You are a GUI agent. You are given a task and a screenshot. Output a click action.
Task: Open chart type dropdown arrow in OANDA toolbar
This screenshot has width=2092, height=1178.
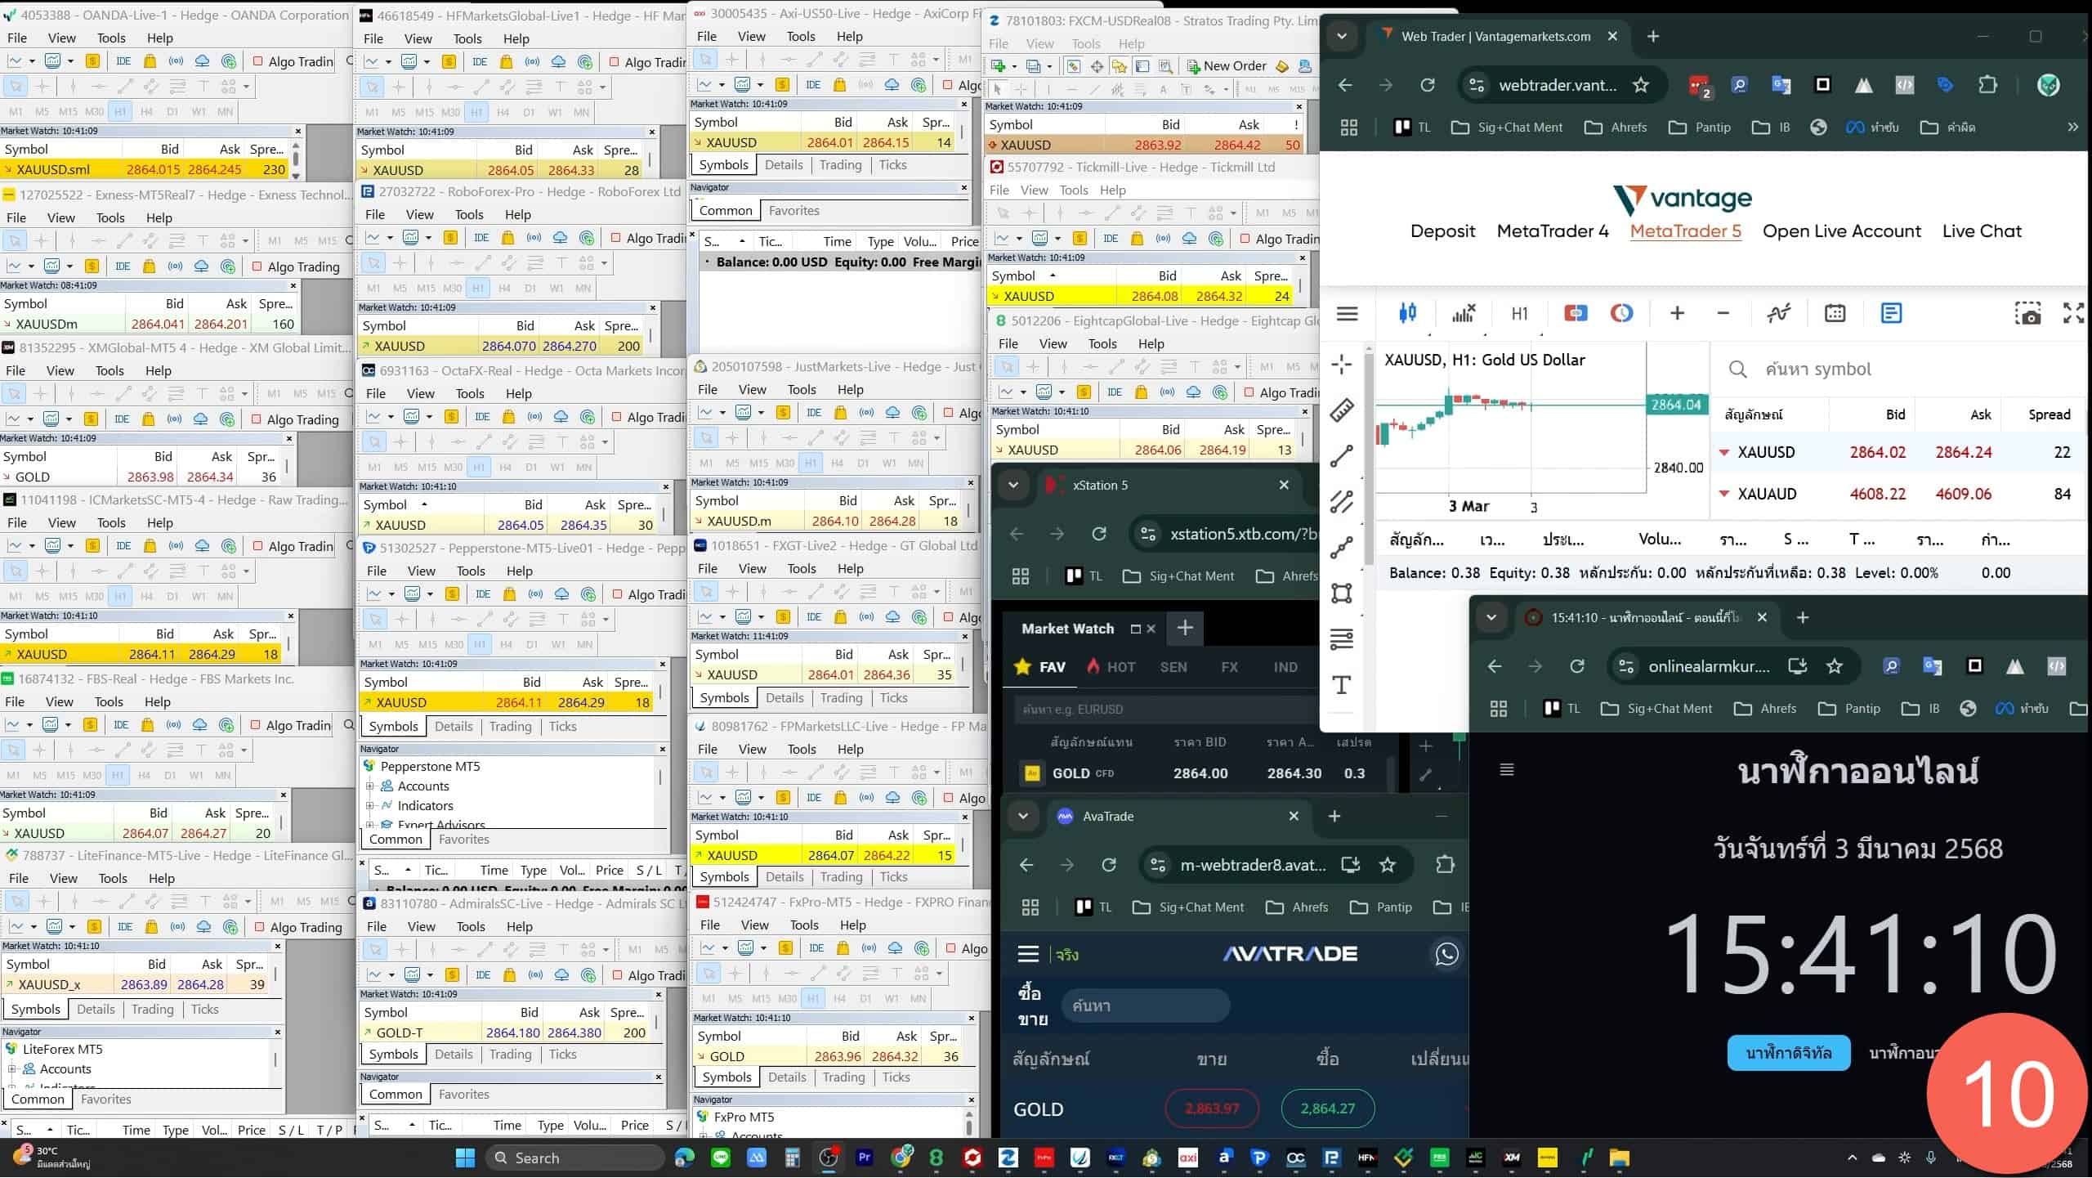[x=32, y=61]
